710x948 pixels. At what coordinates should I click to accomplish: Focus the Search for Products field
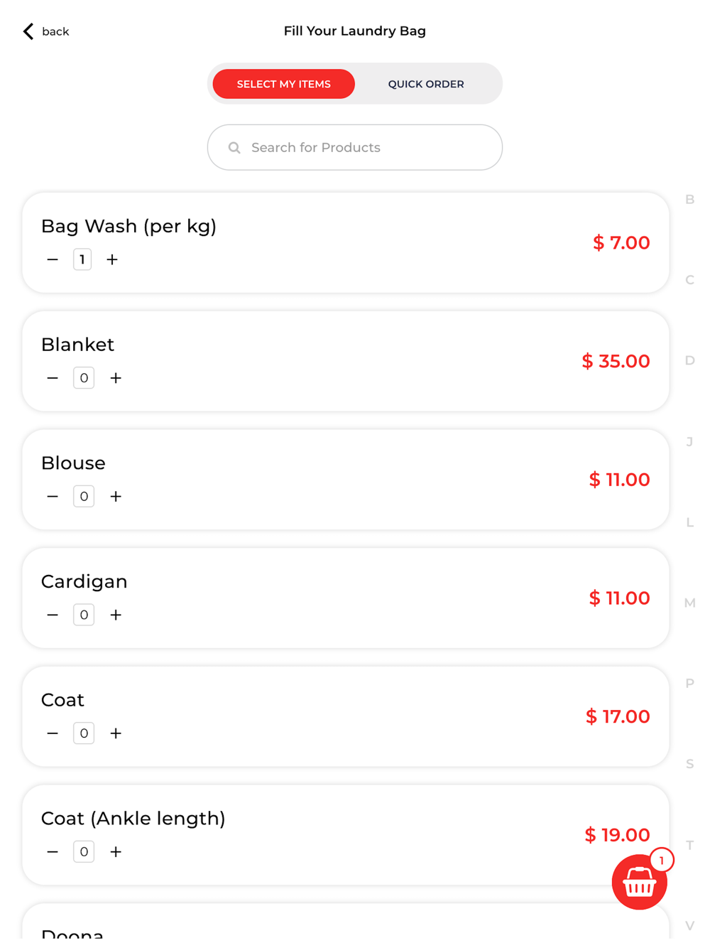(x=355, y=148)
